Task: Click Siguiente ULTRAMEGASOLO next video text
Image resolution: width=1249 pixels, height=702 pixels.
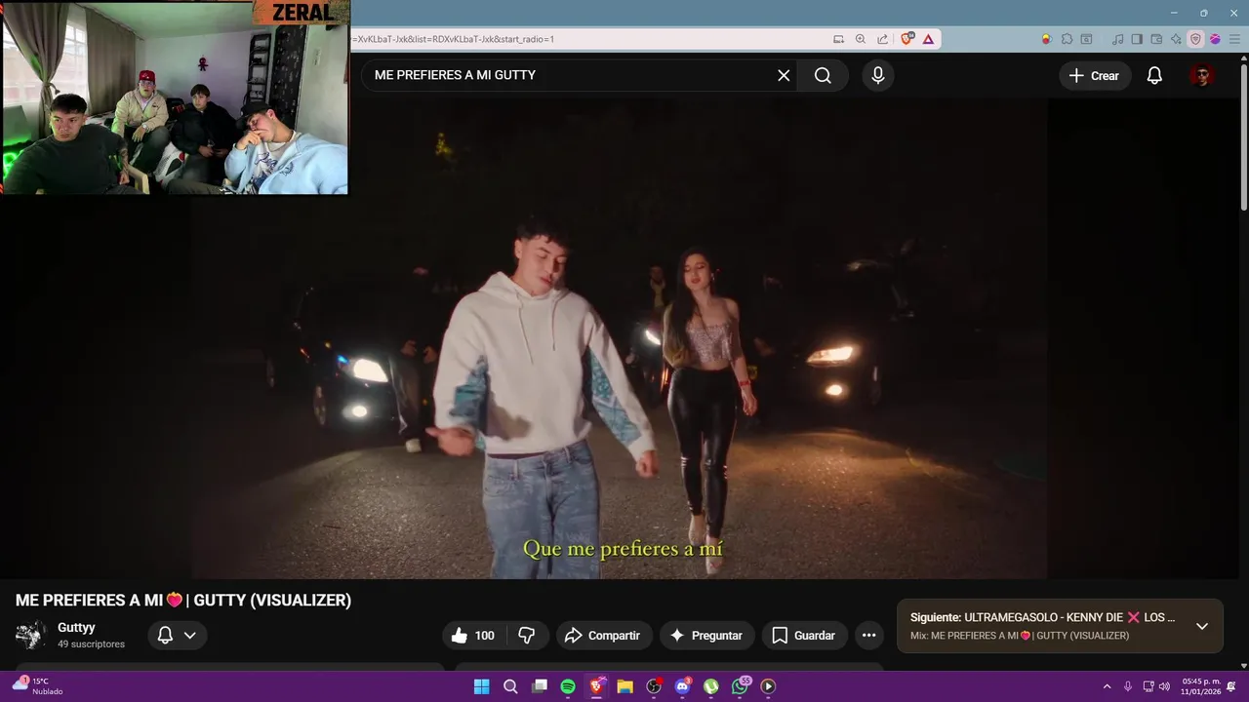Action: (1042, 617)
